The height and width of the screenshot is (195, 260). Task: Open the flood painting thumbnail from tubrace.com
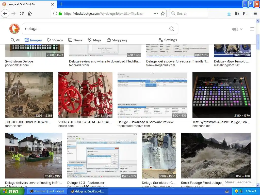[29, 95]
